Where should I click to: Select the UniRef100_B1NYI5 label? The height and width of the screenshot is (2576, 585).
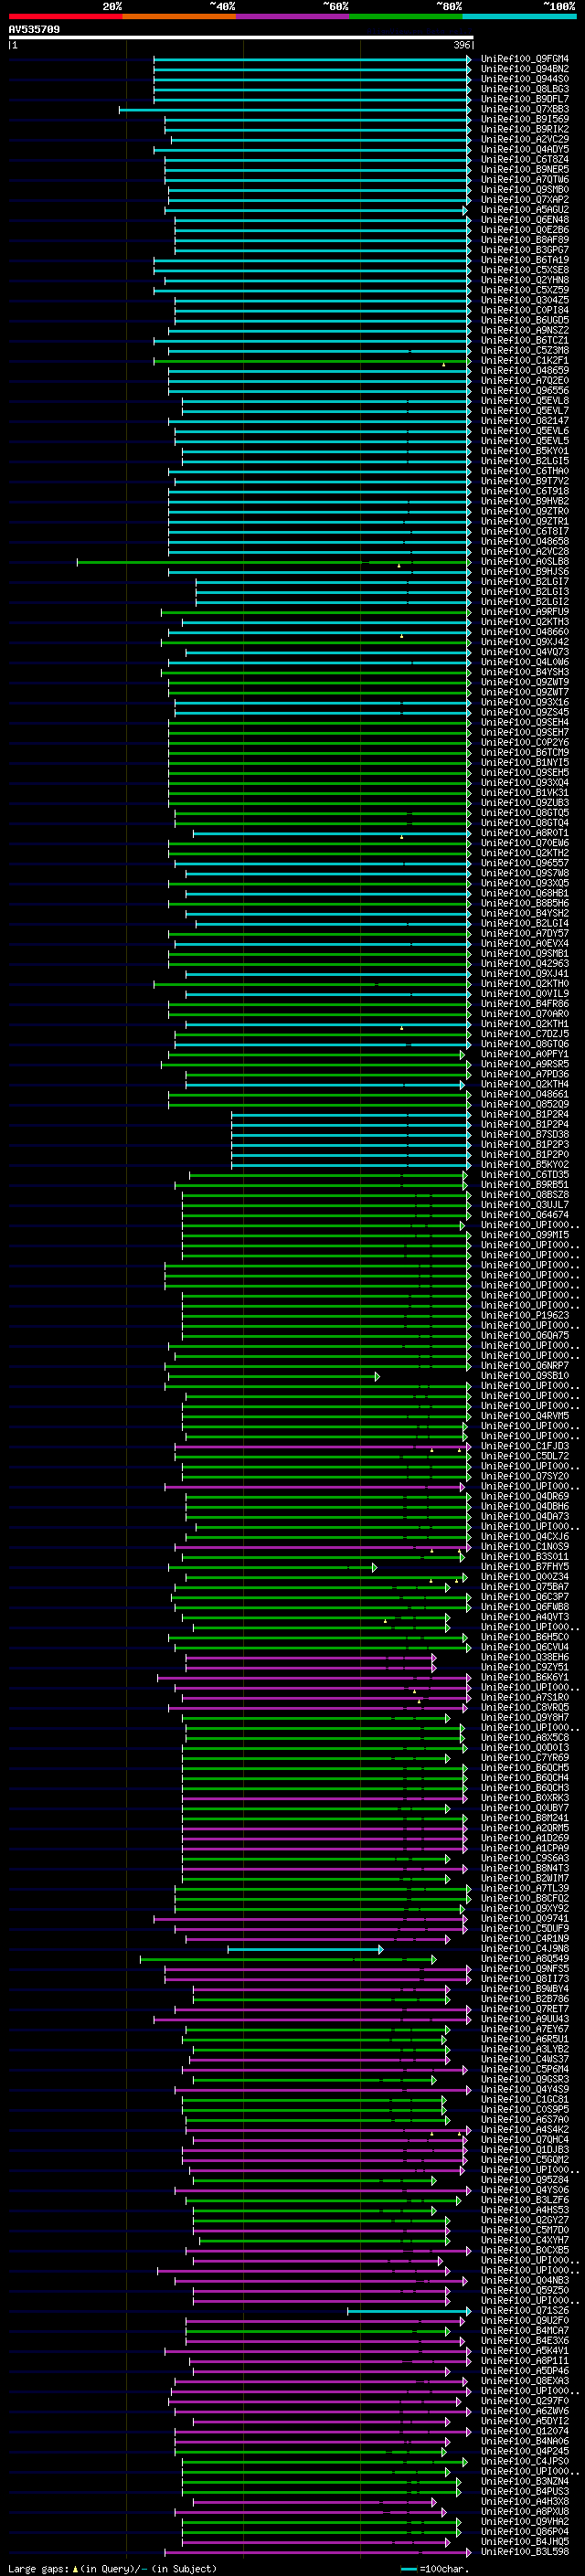[x=524, y=762]
